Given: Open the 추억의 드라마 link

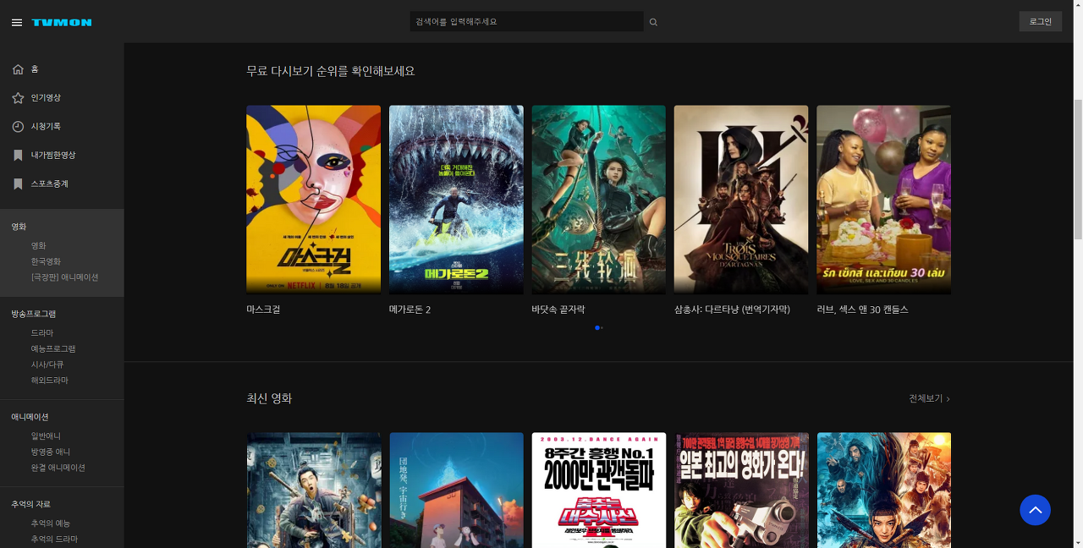Looking at the screenshot, I should click(x=54, y=540).
